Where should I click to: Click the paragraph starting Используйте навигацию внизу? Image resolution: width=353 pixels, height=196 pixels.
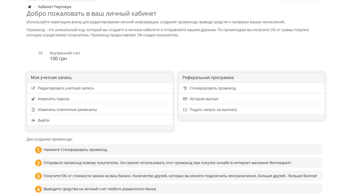[156, 22]
